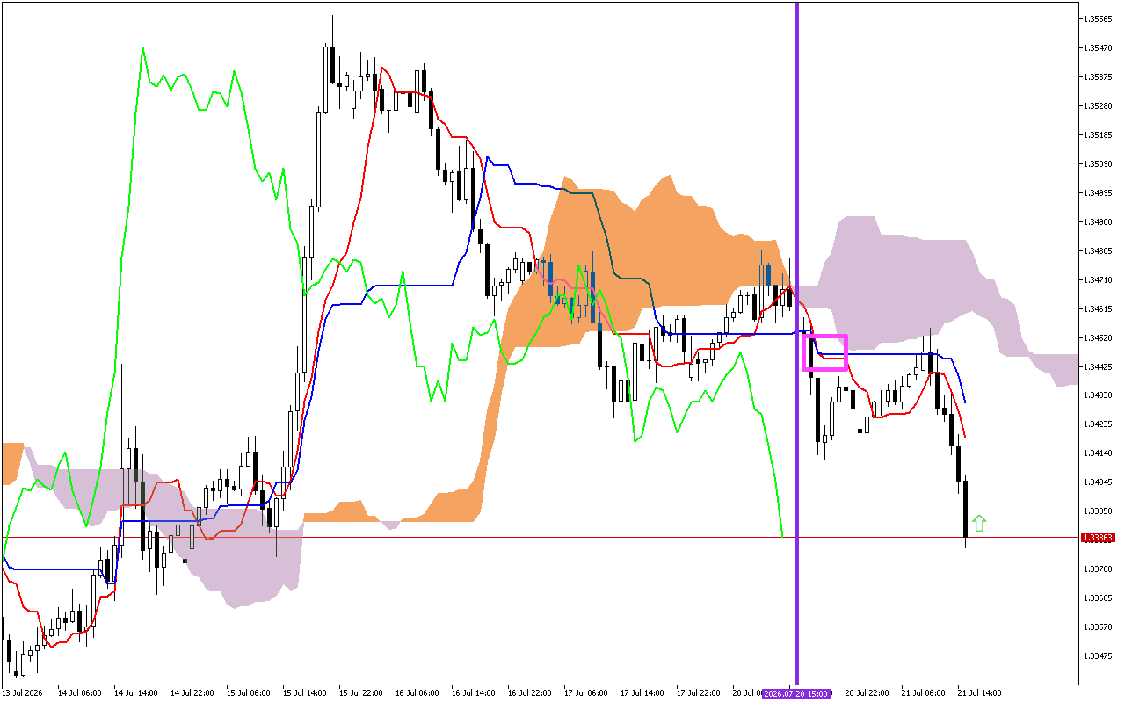This screenshot has width=1125, height=703.
Task: Click time axis label 21 Jul 14:00
Action: [x=979, y=693]
